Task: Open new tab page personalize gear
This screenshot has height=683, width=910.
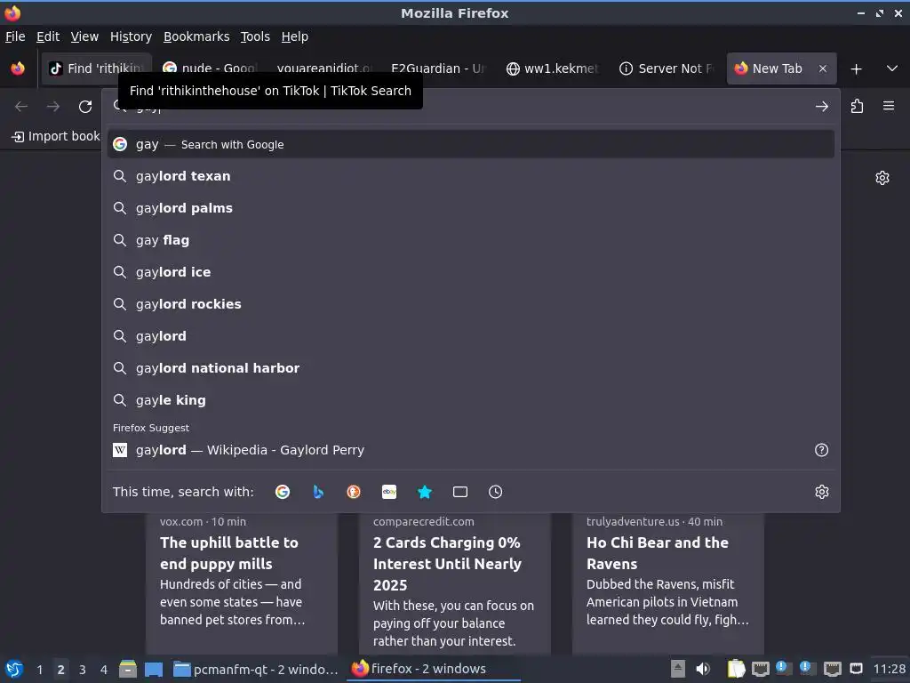Action: click(x=882, y=178)
